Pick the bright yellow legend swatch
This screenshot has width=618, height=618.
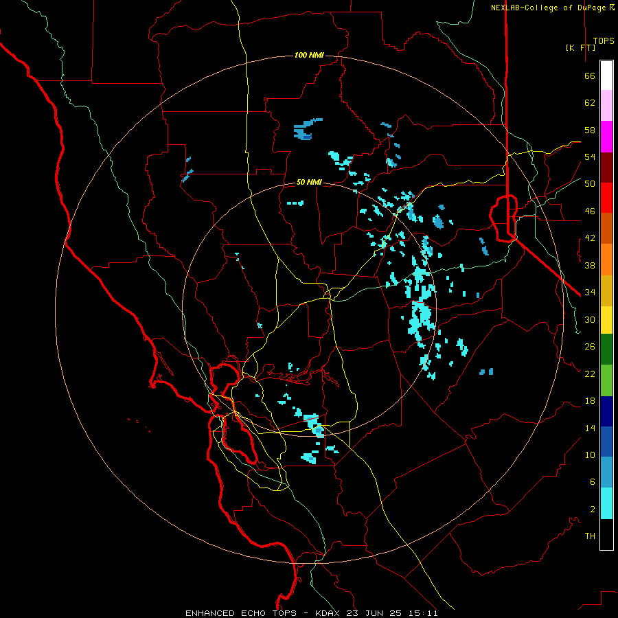[x=606, y=320]
